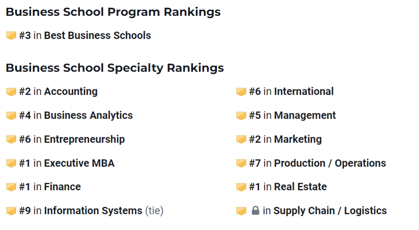Image resolution: width=419 pixels, height=230 pixels.
Task: Open the Entrepreneurship ranking link
Action: click(85, 139)
